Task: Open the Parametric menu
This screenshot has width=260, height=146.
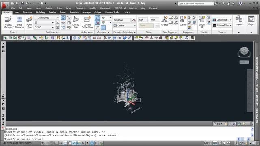Action: pos(105,8)
